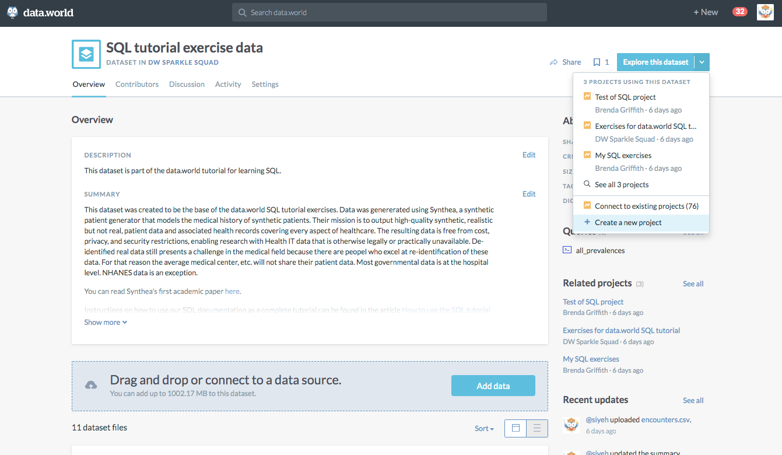Edit the Summary section
782x455 pixels.
pos(529,194)
